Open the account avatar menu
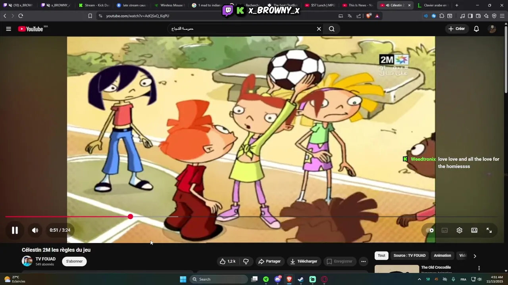The image size is (508, 285). (492, 29)
